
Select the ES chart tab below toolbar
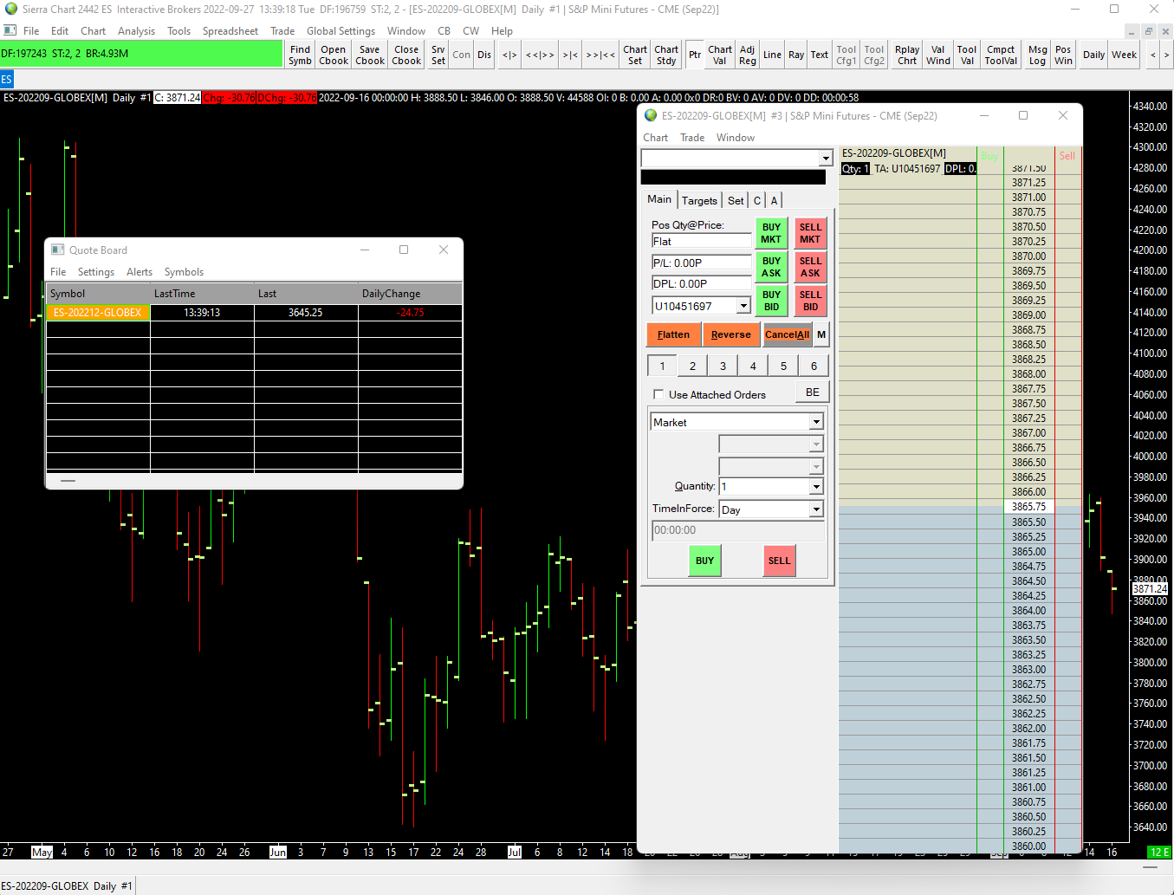pos(7,79)
